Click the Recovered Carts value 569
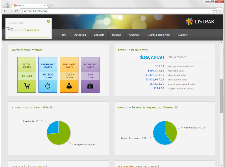 click(90, 74)
